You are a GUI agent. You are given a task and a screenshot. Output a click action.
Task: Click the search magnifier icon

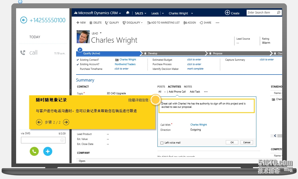click(x=279, y=12)
